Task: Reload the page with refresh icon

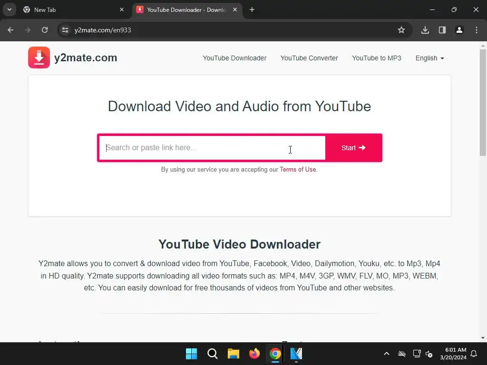Action: coord(45,30)
